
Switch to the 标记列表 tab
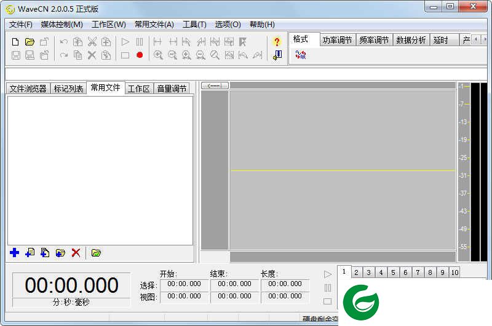(68, 89)
